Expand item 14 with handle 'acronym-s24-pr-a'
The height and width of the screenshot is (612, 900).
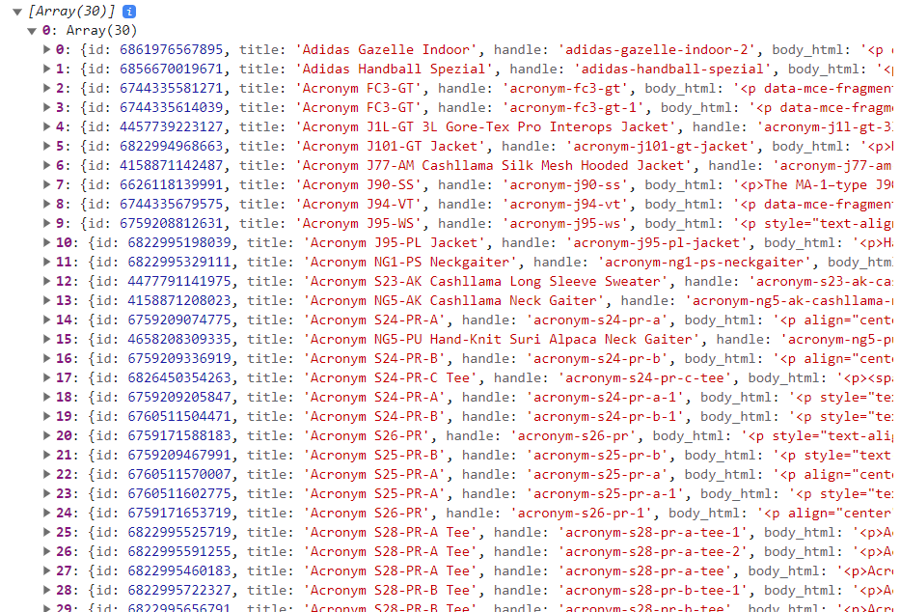pyautogui.click(x=47, y=320)
